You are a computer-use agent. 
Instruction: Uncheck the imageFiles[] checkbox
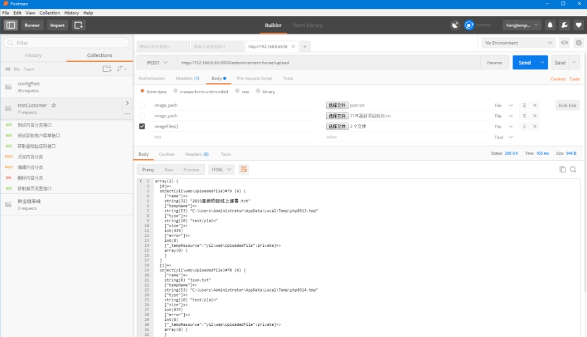(x=142, y=126)
